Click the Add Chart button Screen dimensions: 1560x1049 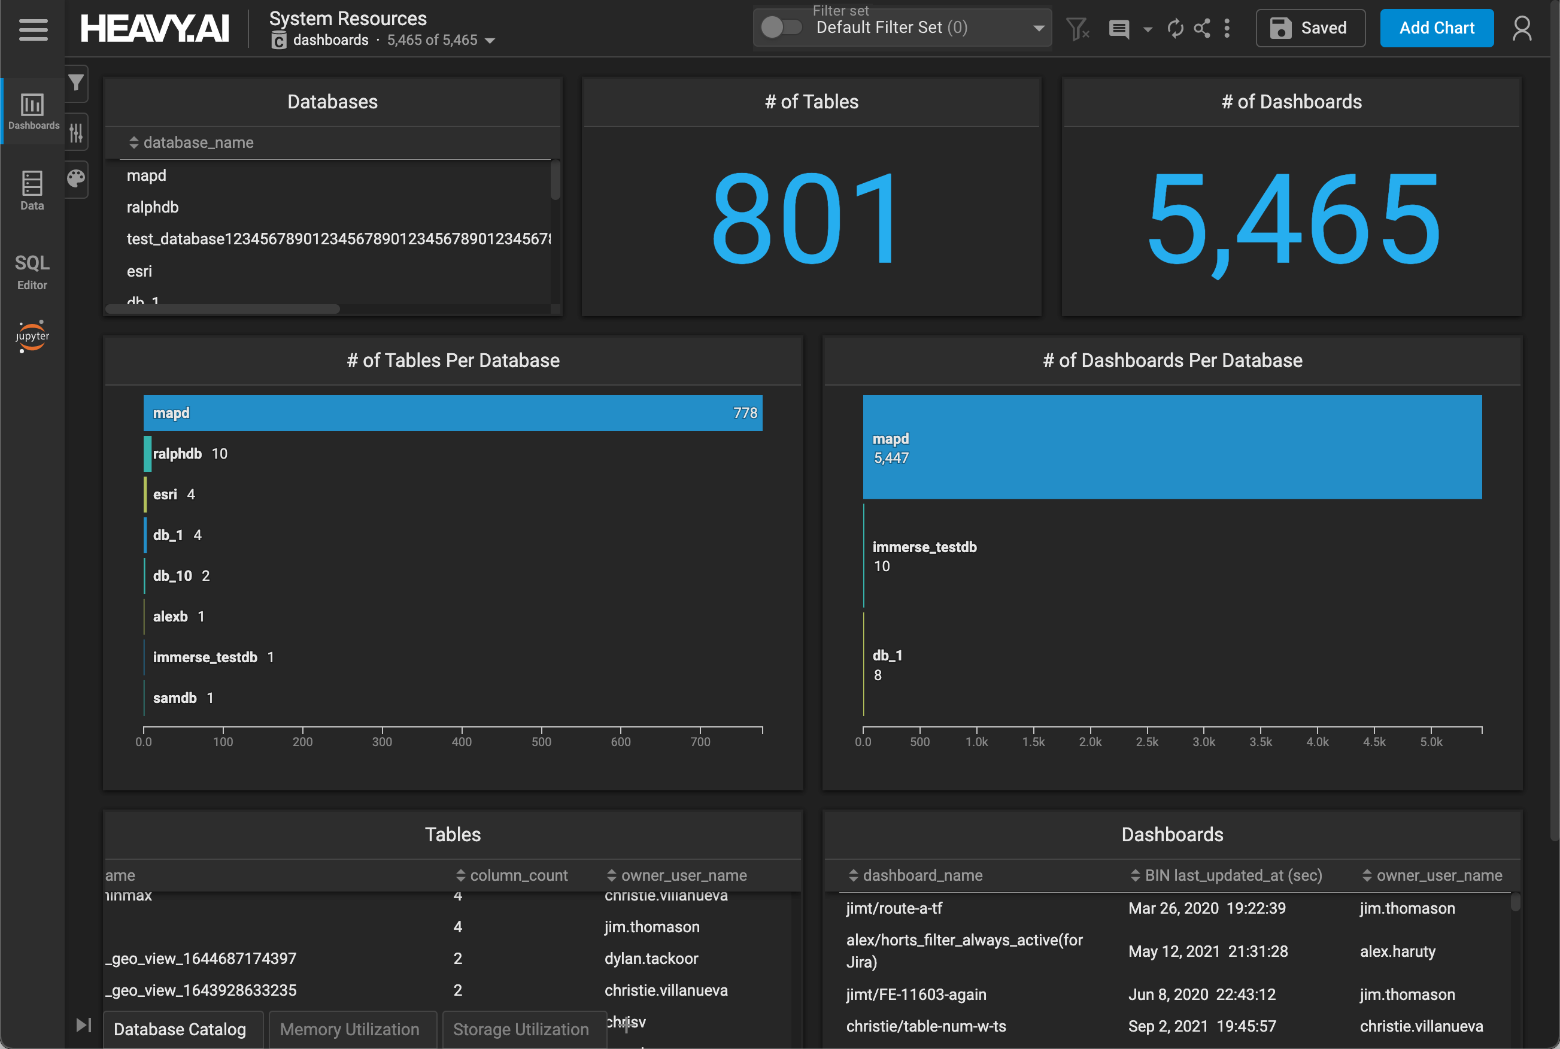click(x=1436, y=28)
